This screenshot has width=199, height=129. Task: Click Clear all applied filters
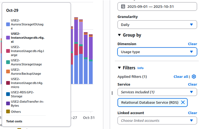(181, 77)
